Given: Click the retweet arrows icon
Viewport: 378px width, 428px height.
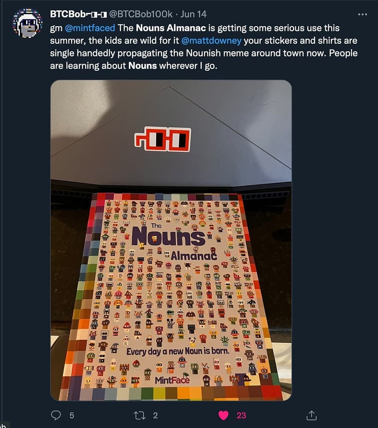Looking at the screenshot, I should 139,415.
